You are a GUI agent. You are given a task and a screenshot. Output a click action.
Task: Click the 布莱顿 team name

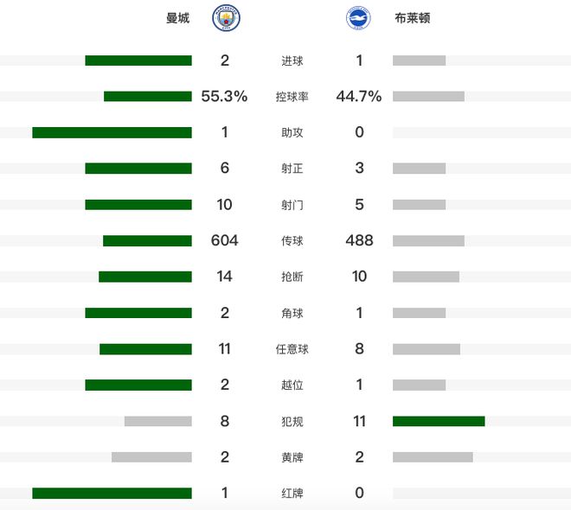point(412,19)
